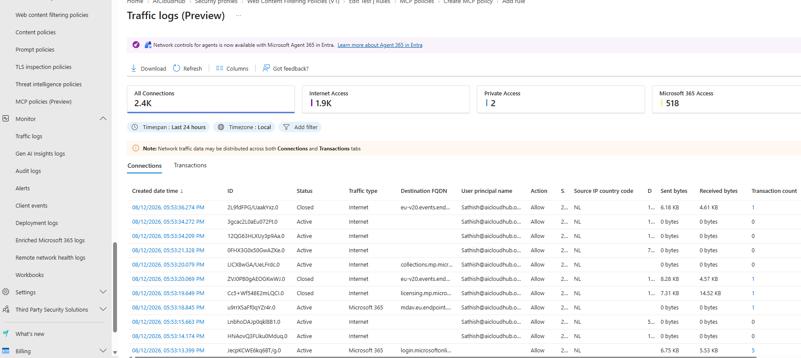Open the Timezone Local filter

click(x=244, y=127)
